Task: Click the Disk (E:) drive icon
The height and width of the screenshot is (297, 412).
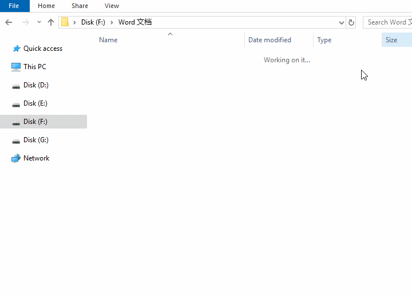Action: 16,105
